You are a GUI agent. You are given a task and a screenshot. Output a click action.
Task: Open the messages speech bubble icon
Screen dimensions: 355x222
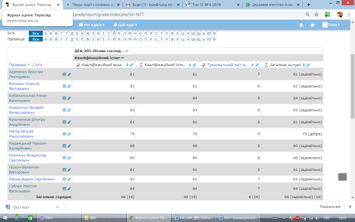(313, 25)
